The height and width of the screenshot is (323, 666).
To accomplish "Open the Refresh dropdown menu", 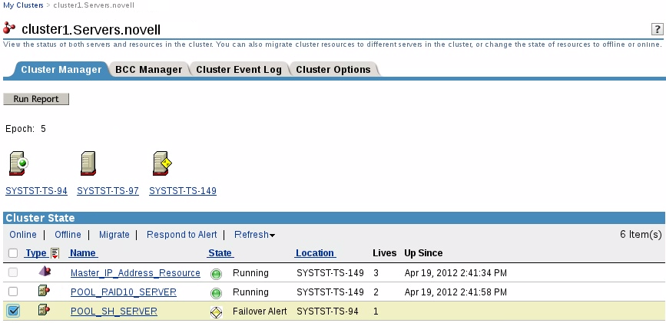I will tap(254, 235).
